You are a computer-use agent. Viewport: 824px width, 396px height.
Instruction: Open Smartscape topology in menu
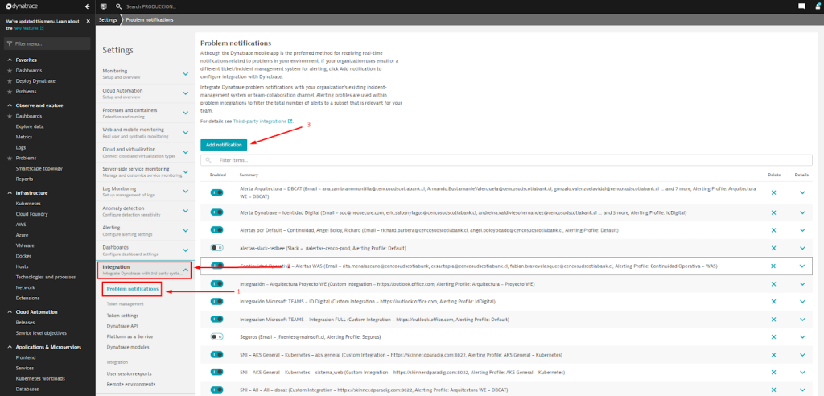tap(39, 169)
